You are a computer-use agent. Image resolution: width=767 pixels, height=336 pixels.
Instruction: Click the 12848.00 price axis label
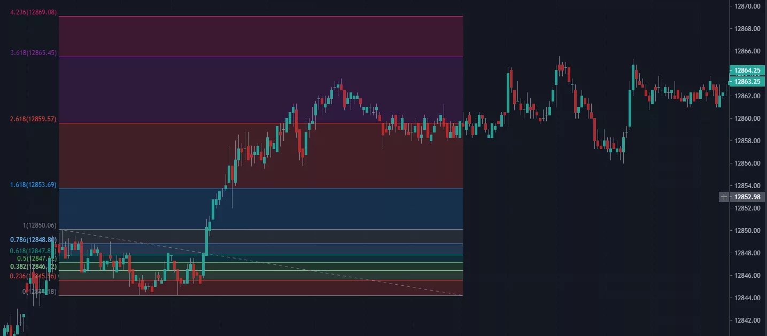[747, 253]
